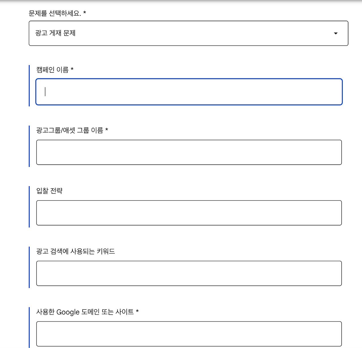Focus the 광고 검색에 사용되는 키워드 field
Image resolution: width=362 pixels, height=348 pixels.
pos(189,273)
